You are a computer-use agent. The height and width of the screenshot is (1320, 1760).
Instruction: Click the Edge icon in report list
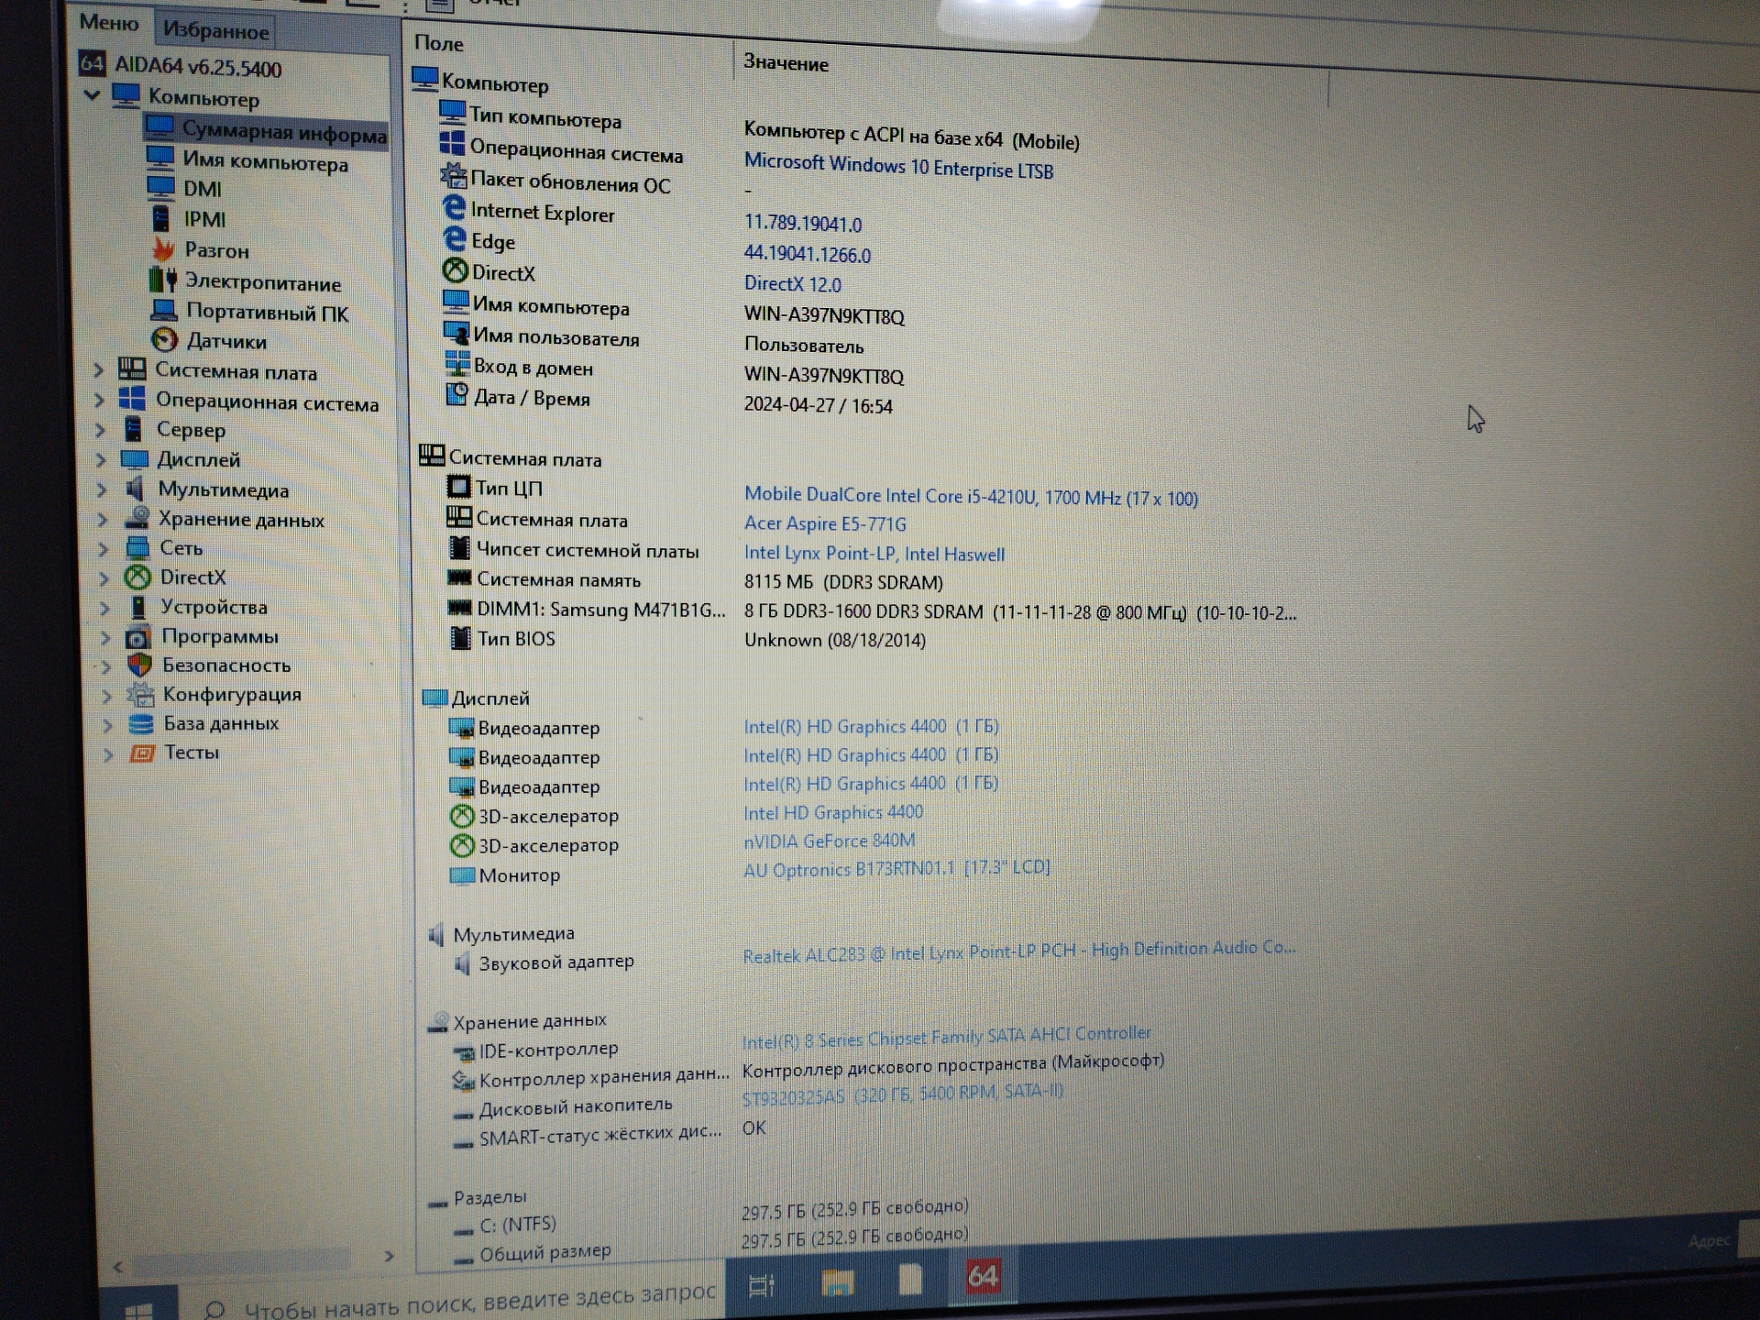[455, 238]
